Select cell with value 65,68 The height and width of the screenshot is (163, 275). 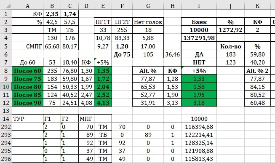pyautogui.click(x=52, y=46)
